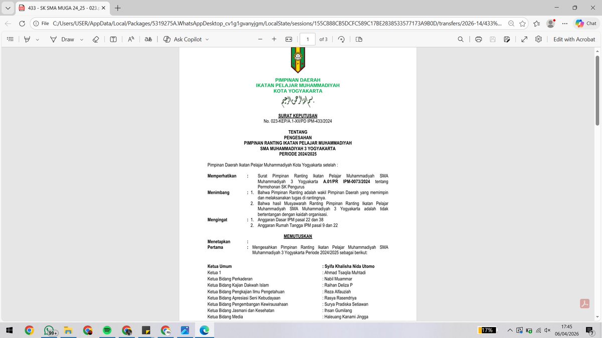Image resolution: width=602 pixels, height=338 pixels.
Task: Refresh the page with the reload button
Action: pyautogui.click(x=22, y=24)
